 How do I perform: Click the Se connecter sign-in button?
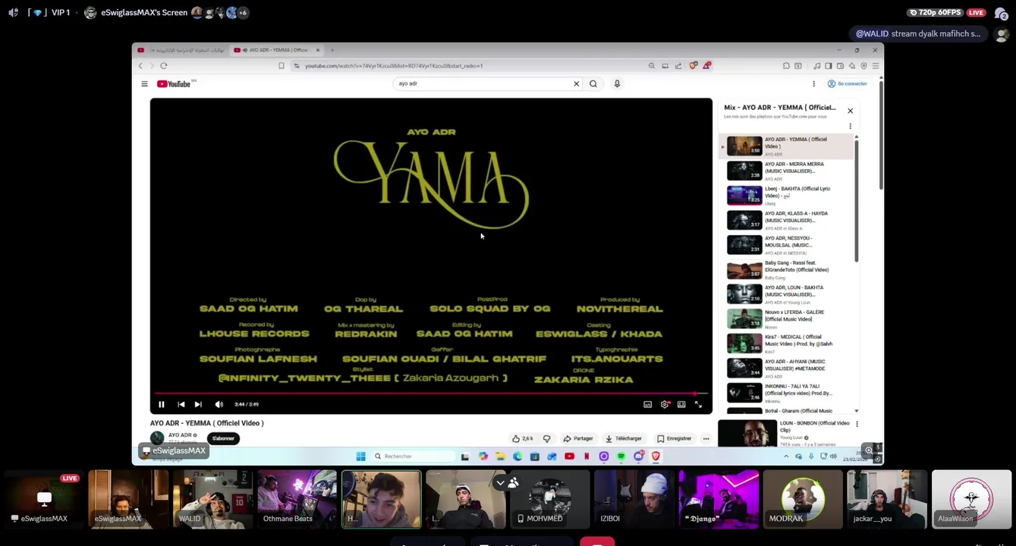coord(848,84)
